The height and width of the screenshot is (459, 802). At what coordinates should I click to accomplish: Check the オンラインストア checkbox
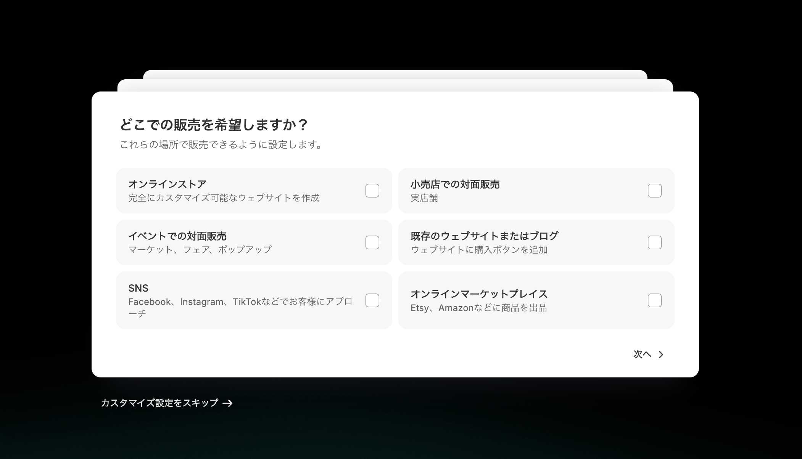[372, 191]
